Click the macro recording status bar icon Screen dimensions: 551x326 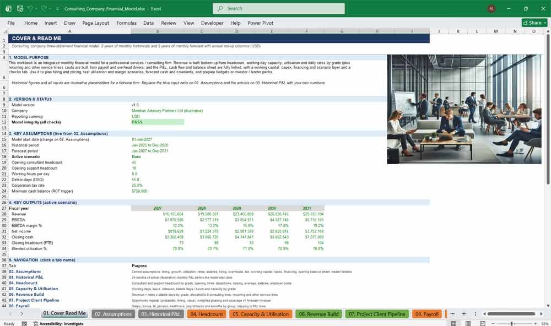(x=24, y=324)
